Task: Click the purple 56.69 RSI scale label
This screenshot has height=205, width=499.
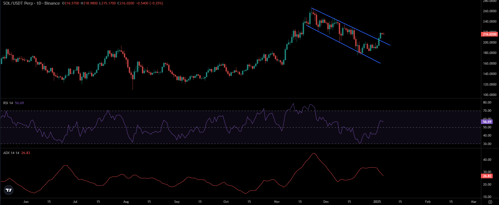Action: point(487,122)
